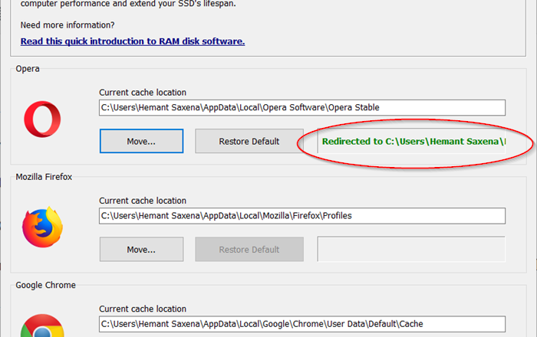The image size is (537, 337).
Task: Click 'Current cache location' label above Firefox path
Action: pos(143,201)
